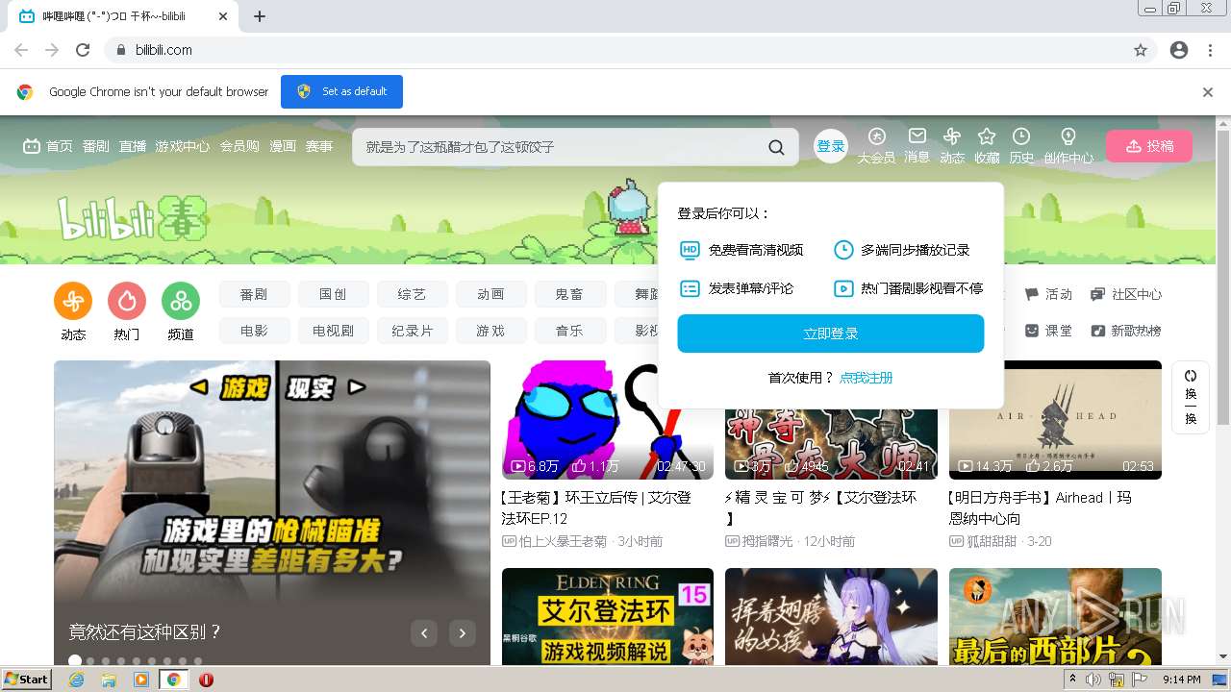The width and height of the screenshot is (1231, 692).
Task: Open media player from taskbar
Action: [x=141, y=680]
